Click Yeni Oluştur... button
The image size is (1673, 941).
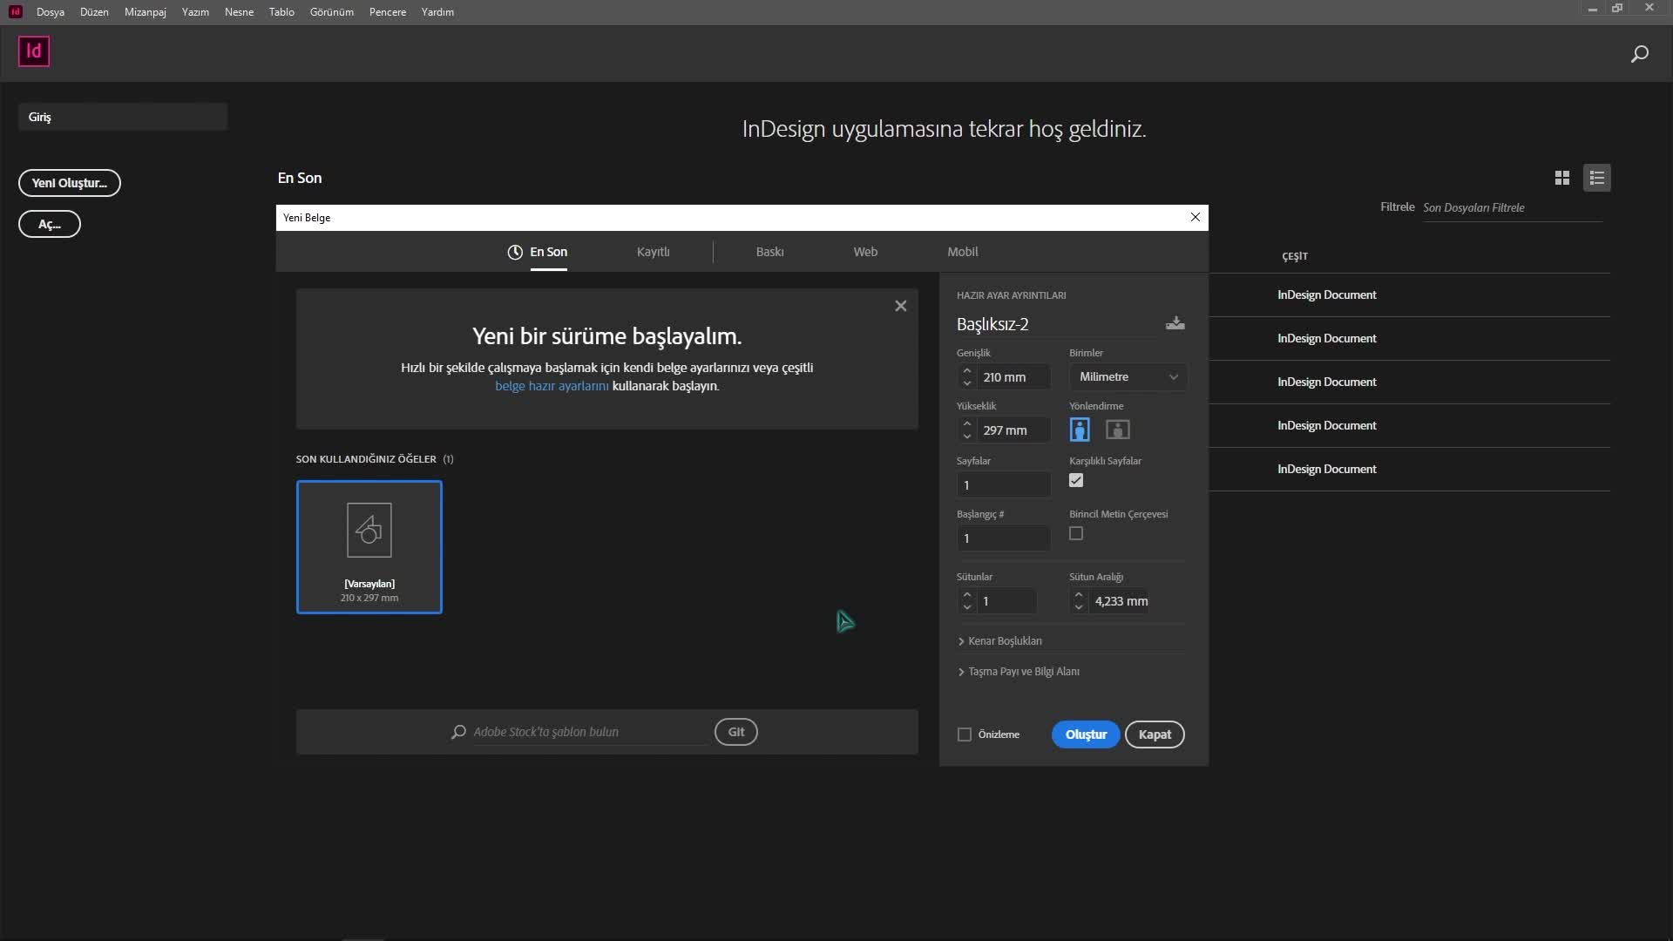70,183
